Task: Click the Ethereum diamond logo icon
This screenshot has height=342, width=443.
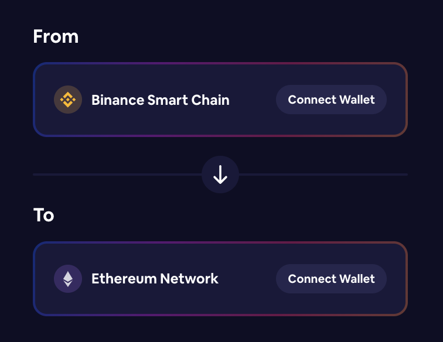Action: [68, 279]
